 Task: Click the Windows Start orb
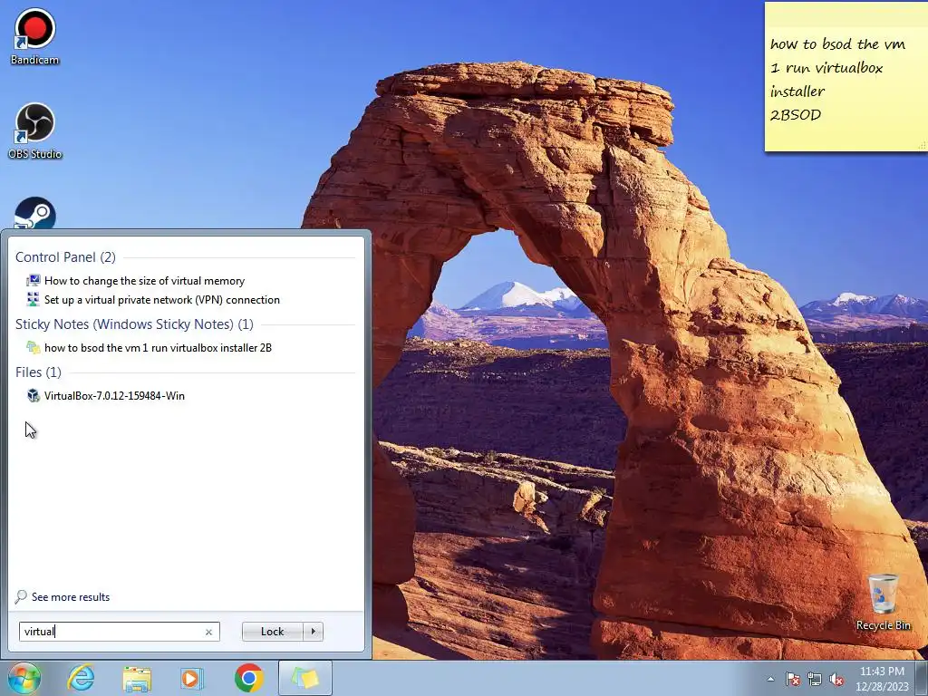coord(24,678)
